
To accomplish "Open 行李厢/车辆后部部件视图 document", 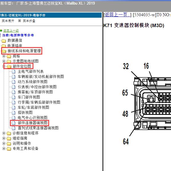I will pyautogui.click(x=39, y=102).
